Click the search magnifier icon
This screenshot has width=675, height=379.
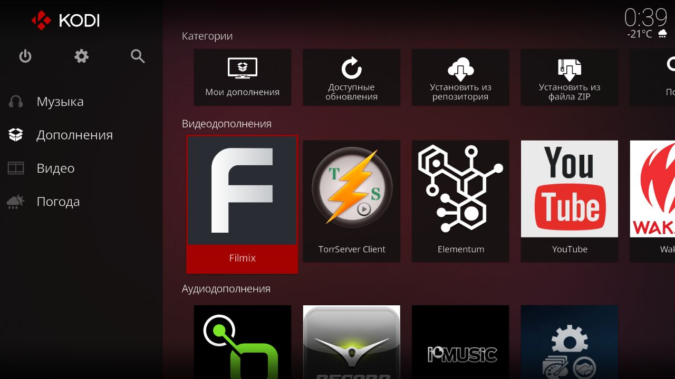138,56
